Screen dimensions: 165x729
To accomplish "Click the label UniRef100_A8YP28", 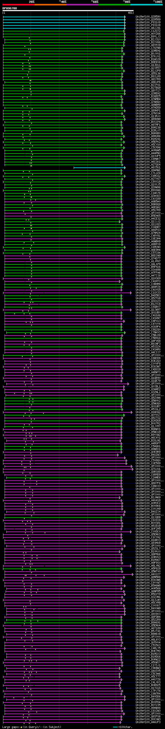I will (148, 45).
